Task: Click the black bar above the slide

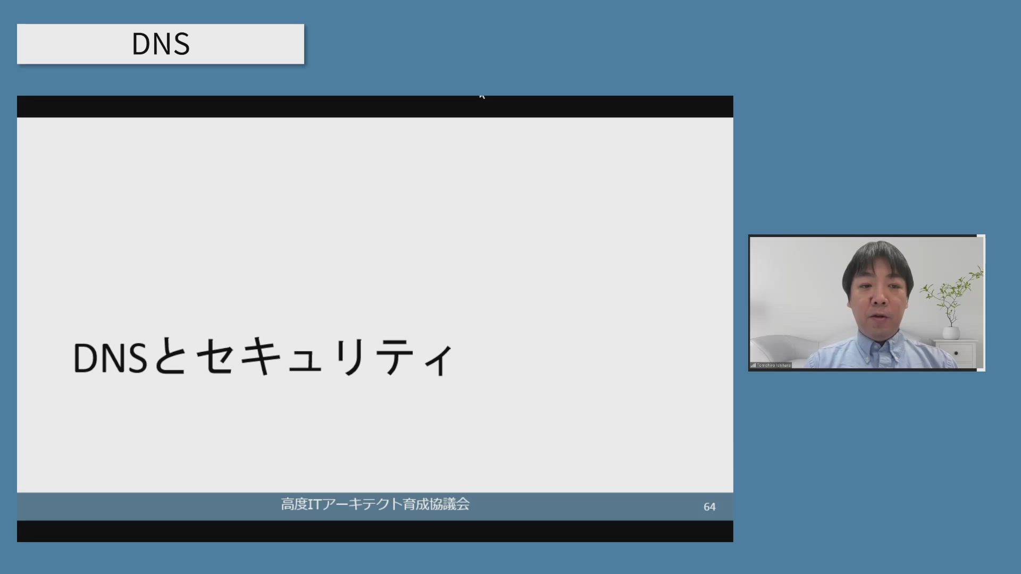Action: pos(266,106)
